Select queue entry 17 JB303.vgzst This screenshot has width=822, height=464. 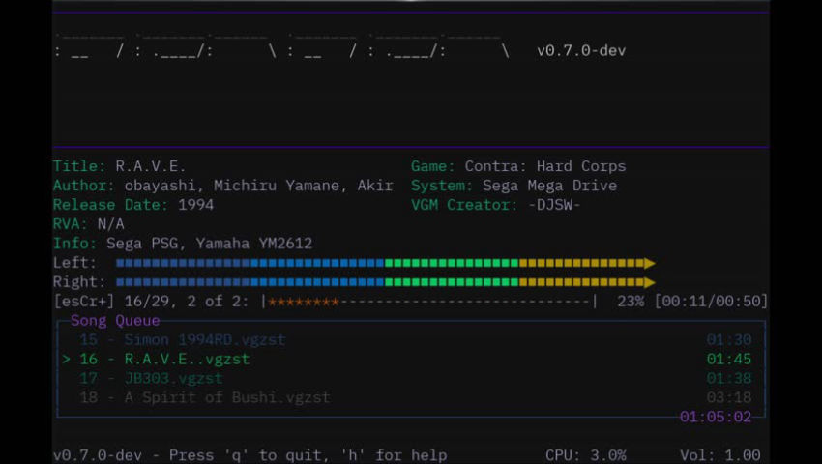pyautogui.click(x=414, y=379)
